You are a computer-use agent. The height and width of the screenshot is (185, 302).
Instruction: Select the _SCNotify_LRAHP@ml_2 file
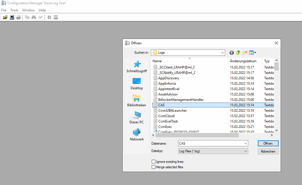click(176, 73)
